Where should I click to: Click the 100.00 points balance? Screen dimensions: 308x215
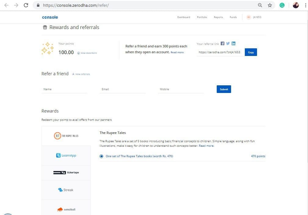[x=66, y=52]
